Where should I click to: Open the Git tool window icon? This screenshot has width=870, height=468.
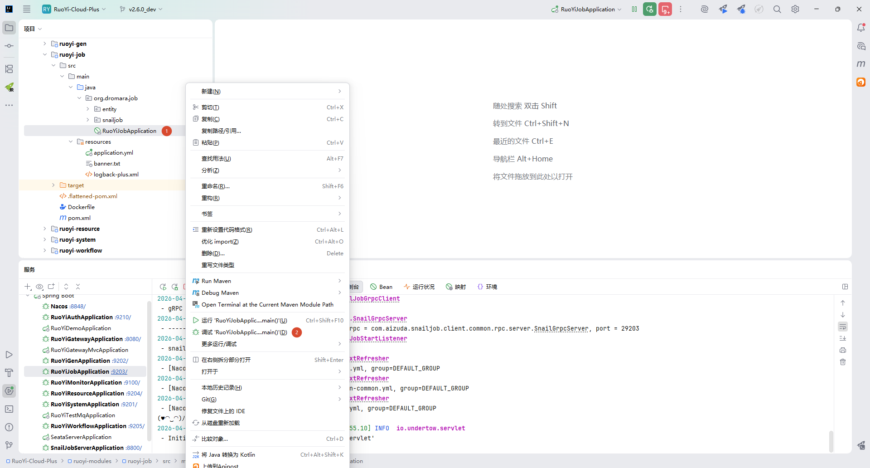click(x=9, y=445)
